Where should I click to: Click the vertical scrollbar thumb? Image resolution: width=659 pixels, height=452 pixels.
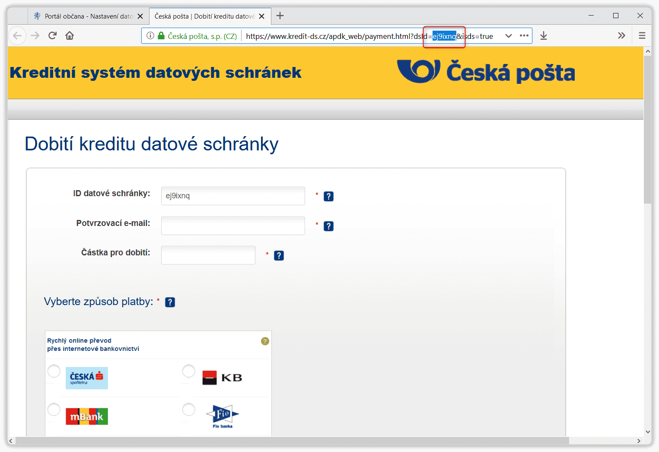click(x=647, y=130)
